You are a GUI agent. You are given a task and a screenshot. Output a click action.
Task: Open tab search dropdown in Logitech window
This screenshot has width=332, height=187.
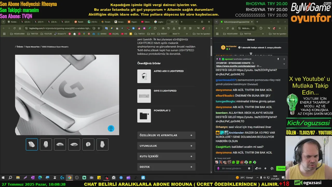pyautogui.click(x=4, y=22)
